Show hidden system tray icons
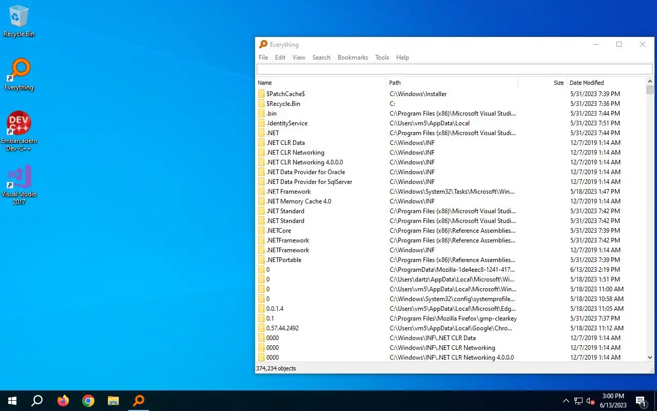 [x=566, y=401]
